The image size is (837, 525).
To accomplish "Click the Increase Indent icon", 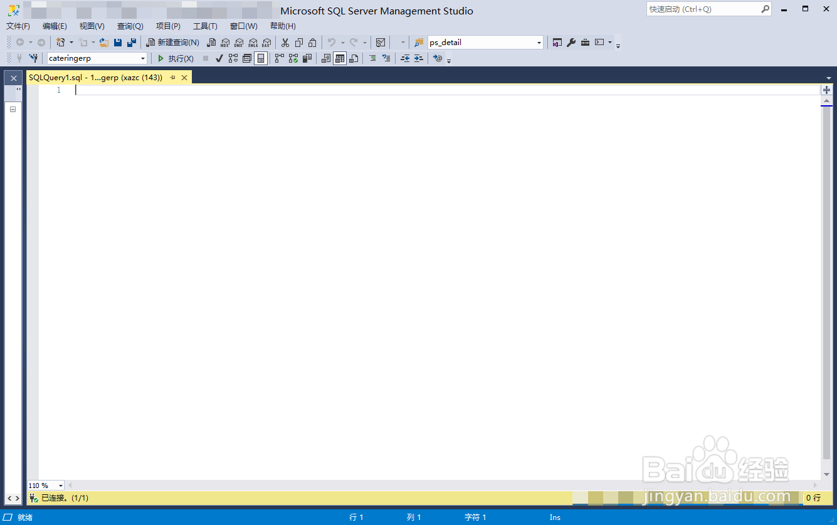I will [x=418, y=58].
